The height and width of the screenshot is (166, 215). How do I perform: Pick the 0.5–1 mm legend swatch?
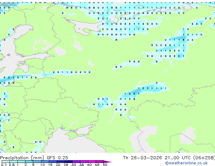14,162
